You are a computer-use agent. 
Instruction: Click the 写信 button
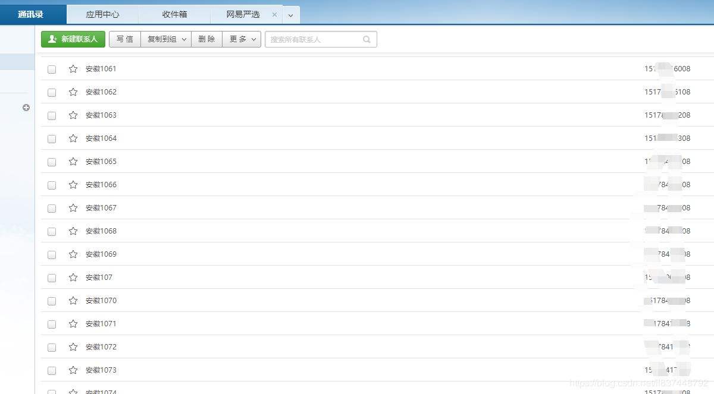click(x=125, y=39)
